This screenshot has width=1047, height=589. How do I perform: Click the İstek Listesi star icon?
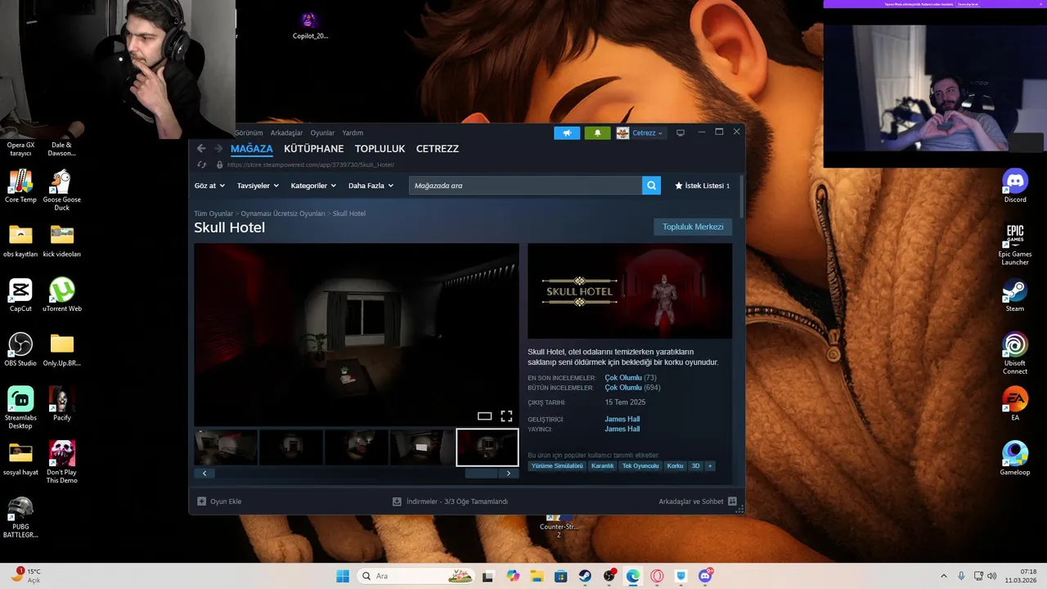point(678,186)
